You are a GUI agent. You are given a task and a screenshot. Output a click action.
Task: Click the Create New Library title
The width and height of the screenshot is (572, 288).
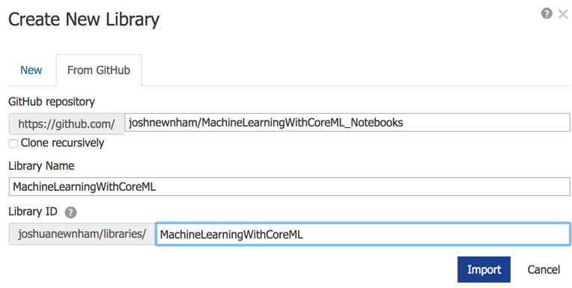(84, 19)
